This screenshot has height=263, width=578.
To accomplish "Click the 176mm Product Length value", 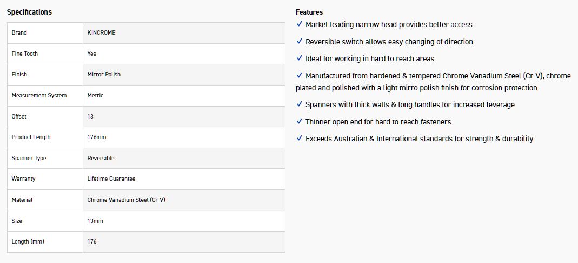I will (x=97, y=137).
